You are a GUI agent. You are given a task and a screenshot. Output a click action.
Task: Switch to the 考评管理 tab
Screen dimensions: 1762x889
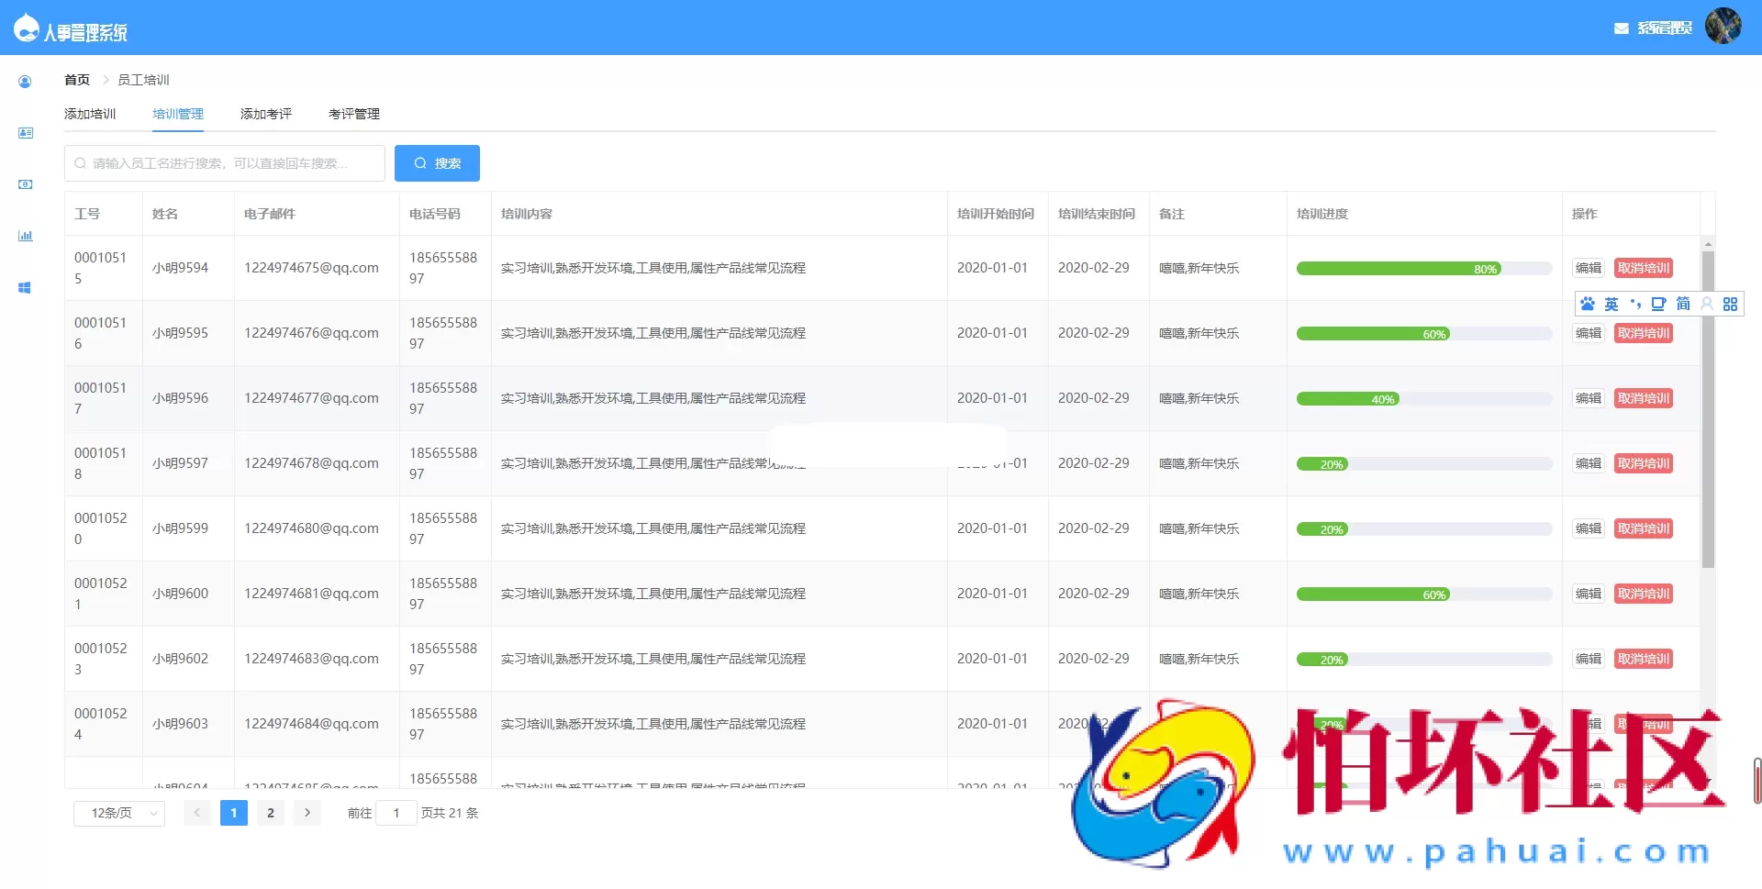(x=353, y=114)
